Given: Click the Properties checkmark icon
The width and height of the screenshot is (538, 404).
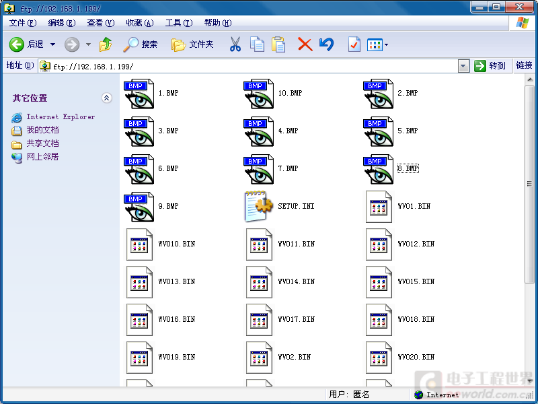Looking at the screenshot, I should tap(354, 44).
